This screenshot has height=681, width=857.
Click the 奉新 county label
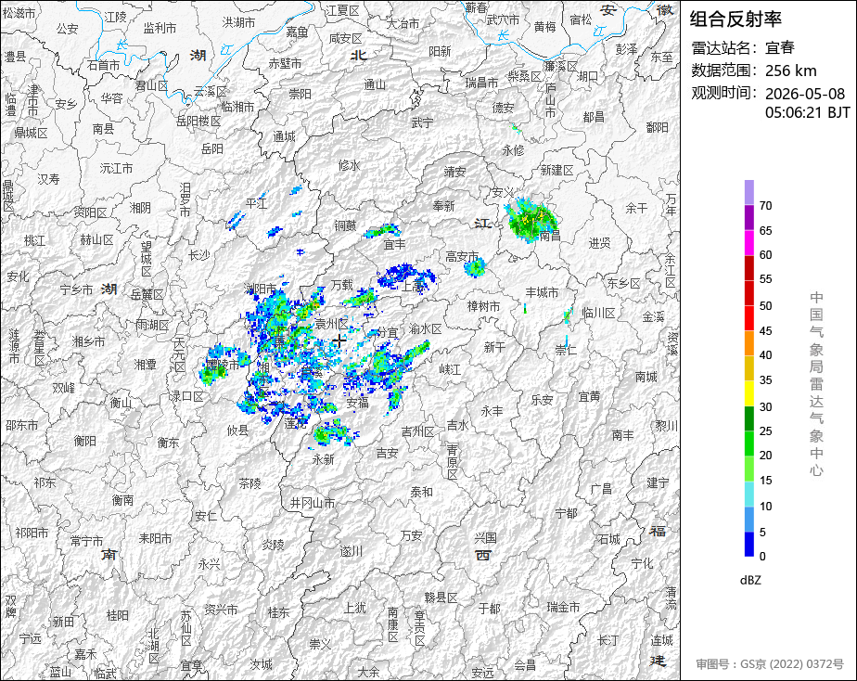tap(443, 206)
